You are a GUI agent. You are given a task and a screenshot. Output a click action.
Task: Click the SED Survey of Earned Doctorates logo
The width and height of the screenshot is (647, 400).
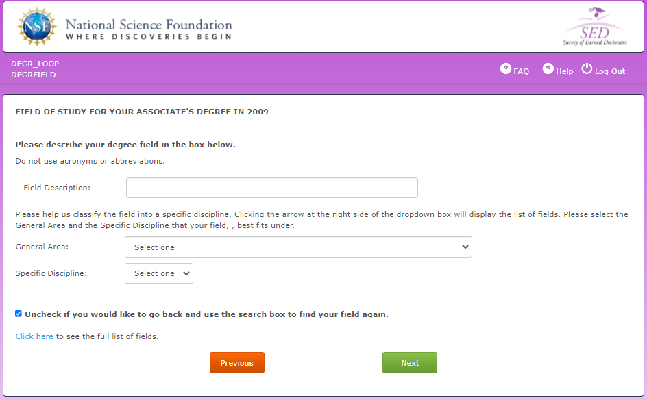[594, 27]
